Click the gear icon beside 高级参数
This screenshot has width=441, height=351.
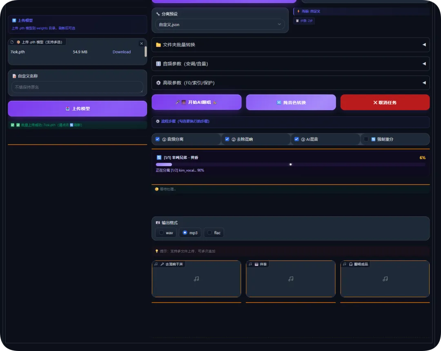point(158,83)
